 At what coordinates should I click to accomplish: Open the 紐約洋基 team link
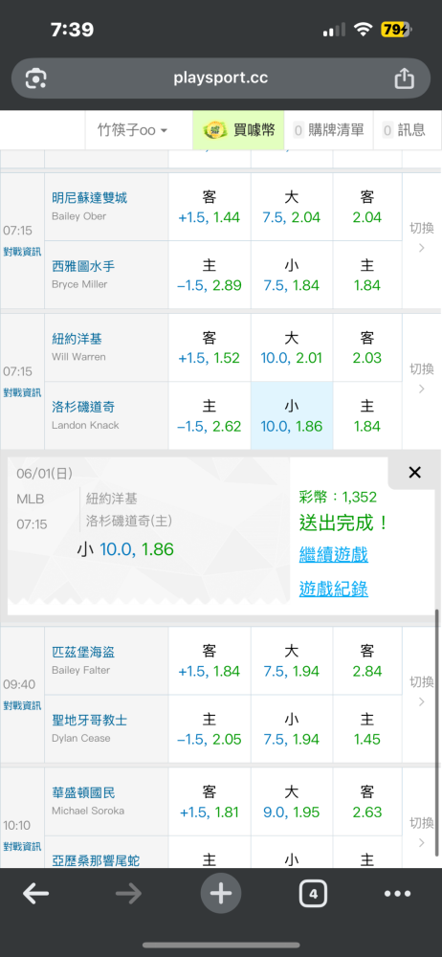coord(77,339)
